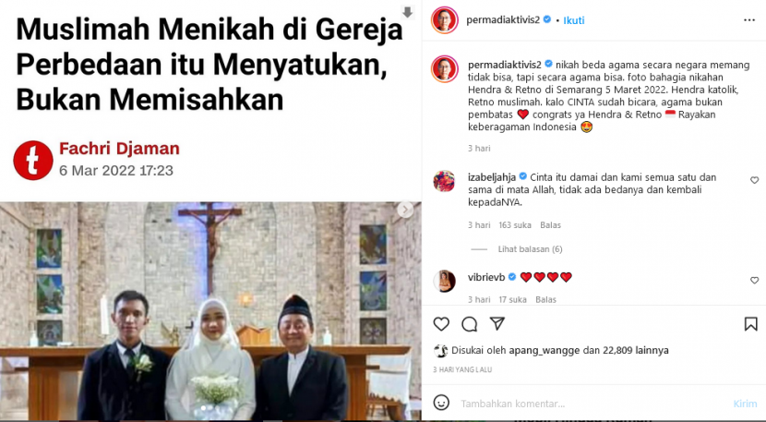Open comments via the speech bubble icon
This screenshot has height=422, width=766.
click(470, 324)
